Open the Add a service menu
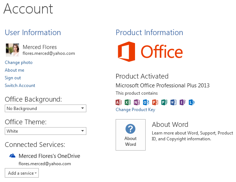This screenshot has height=182, width=236. (x=22, y=173)
